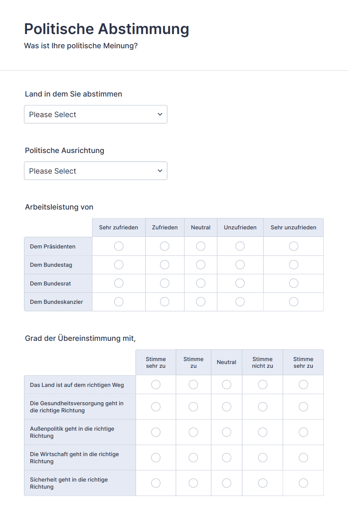The image size is (348, 507).
Task: Choose 'Stimme nicht zu' for Wirtschaft row
Action: pyautogui.click(x=263, y=458)
